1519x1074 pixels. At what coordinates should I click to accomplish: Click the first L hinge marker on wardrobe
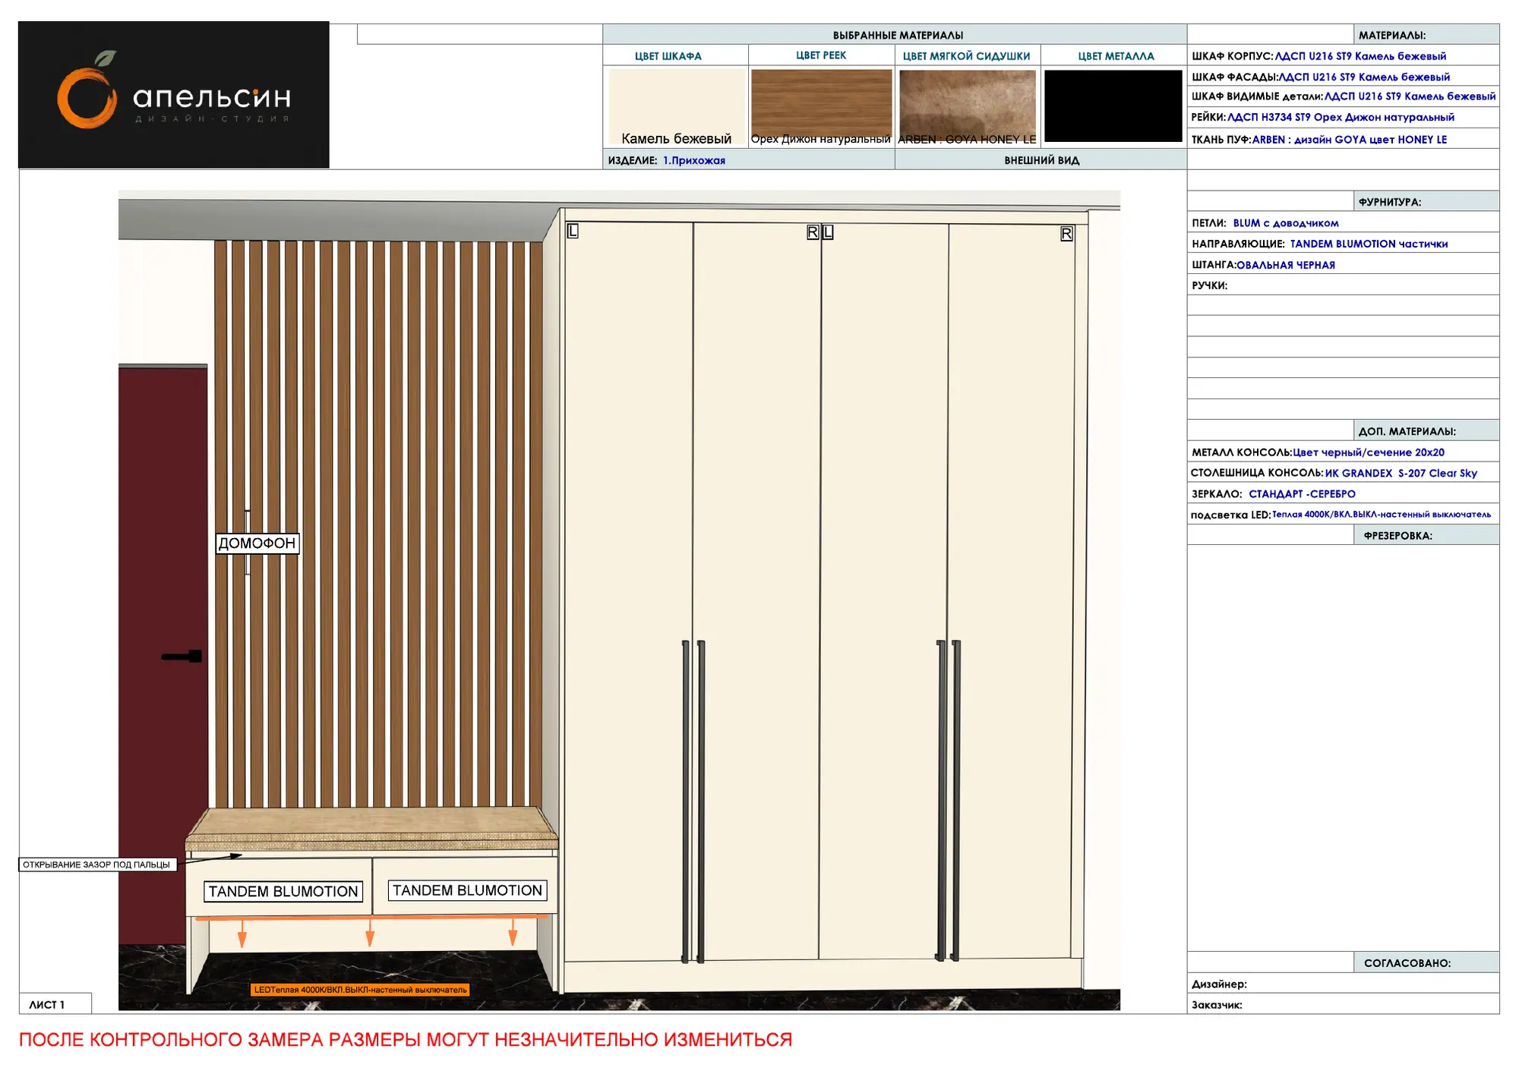point(573,231)
